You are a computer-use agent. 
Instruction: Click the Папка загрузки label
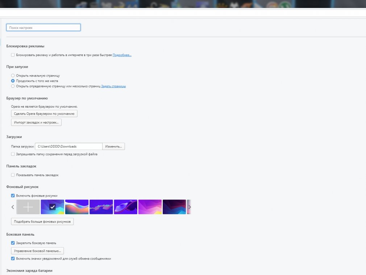[x=22, y=146]
